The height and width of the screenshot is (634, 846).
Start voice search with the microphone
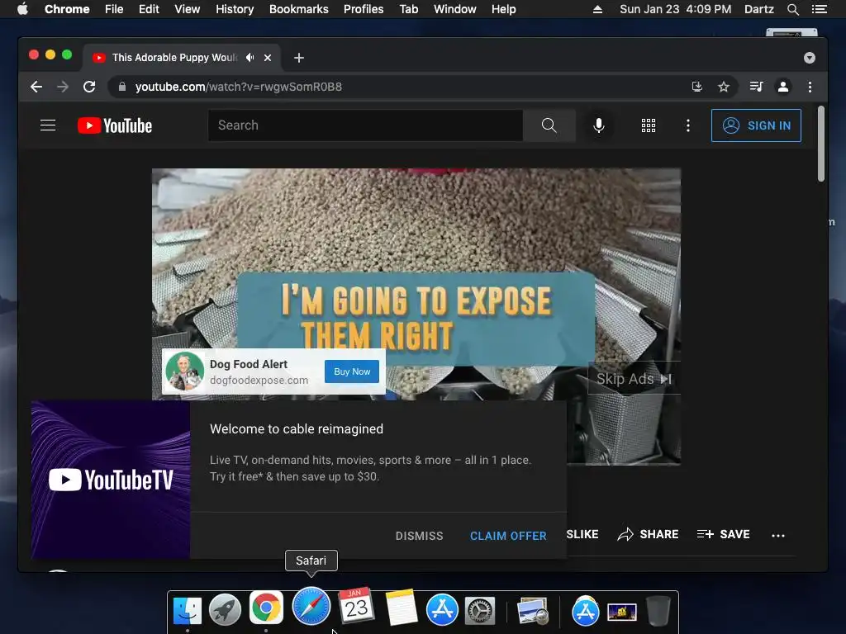pyautogui.click(x=598, y=125)
